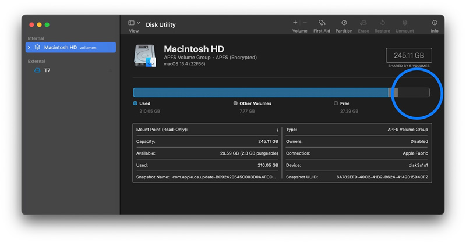Click Available '29.59 GB (2.3 GB purgeable)' value
Viewport: 466px width, 243px height.
249,153
